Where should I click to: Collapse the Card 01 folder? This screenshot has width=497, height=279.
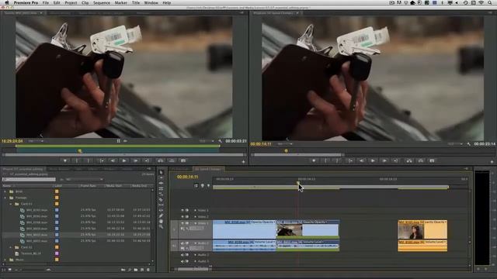(x=10, y=204)
